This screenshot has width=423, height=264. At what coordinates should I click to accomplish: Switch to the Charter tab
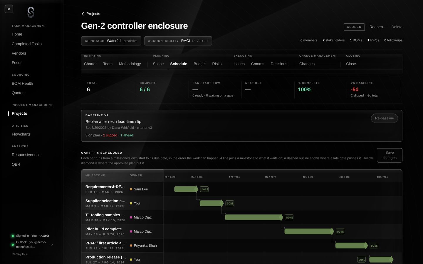coord(90,64)
